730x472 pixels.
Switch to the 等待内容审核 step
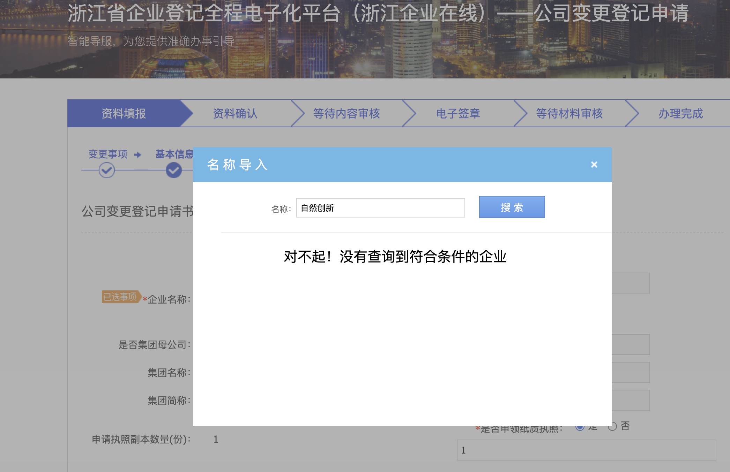click(x=346, y=114)
